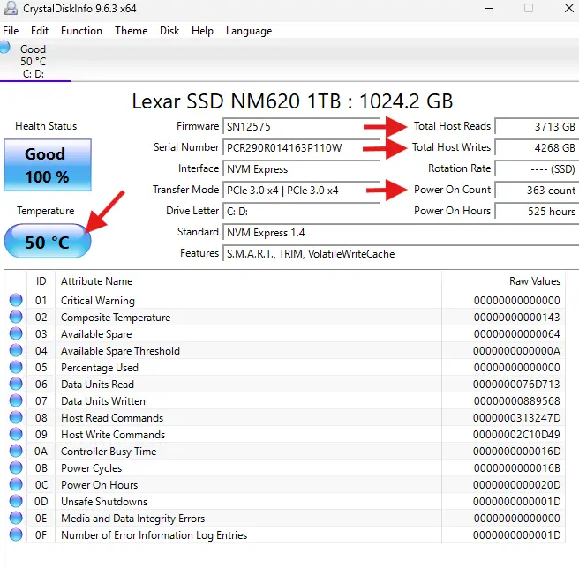Select raw value 00000002C10D49
Image resolution: width=579 pixels, height=568 pixels.
coord(516,435)
